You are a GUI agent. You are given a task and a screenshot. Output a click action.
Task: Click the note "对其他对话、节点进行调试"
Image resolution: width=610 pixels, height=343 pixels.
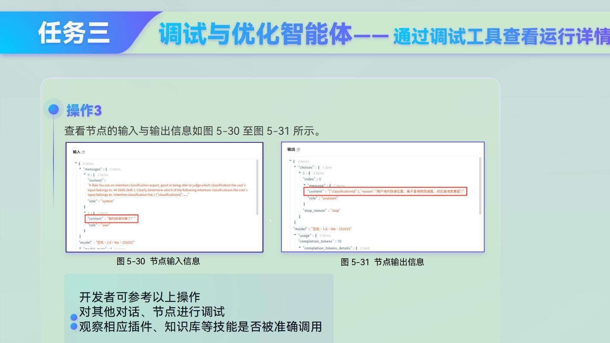coord(152,312)
